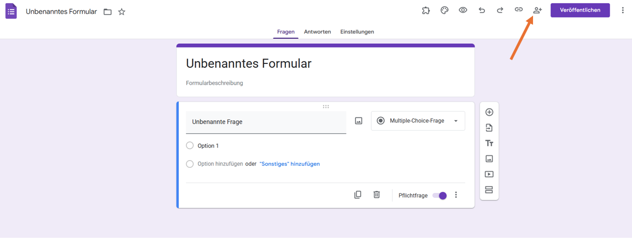This screenshot has height=240, width=632.
Task: Click the add-ons puzzle icon
Action: (426, 10)
